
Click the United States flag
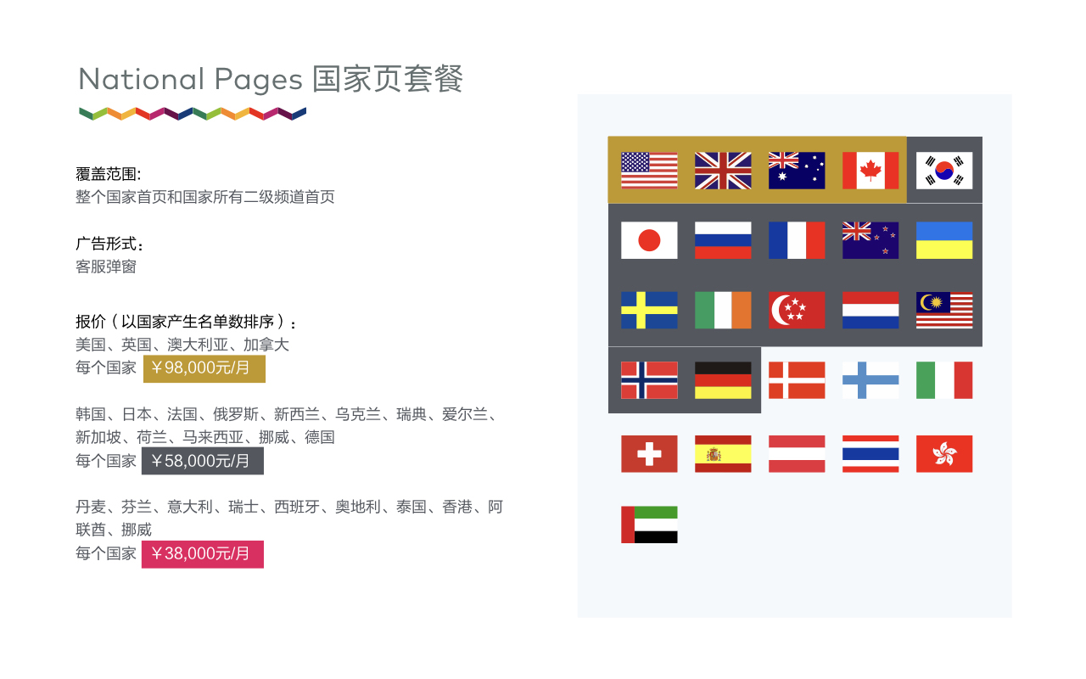click(649, 171)
